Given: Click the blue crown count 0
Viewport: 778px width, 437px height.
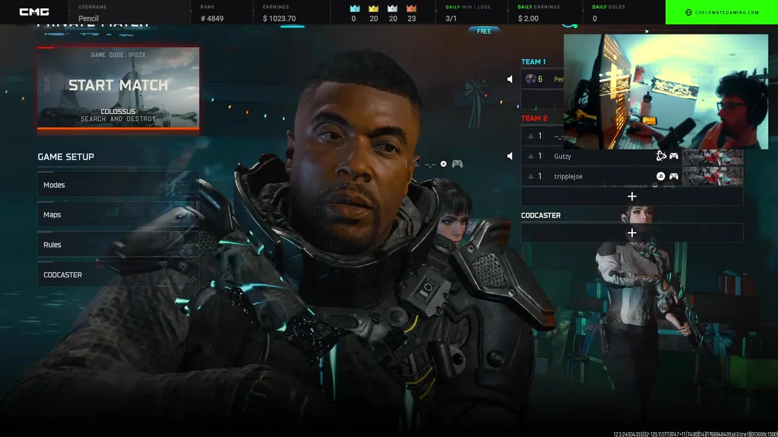Looking at the screenshot, I should [354, 19].
